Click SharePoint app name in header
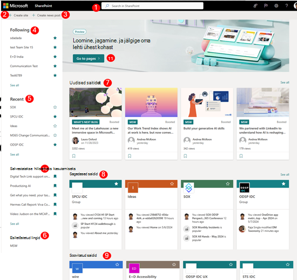 point(43,6)
